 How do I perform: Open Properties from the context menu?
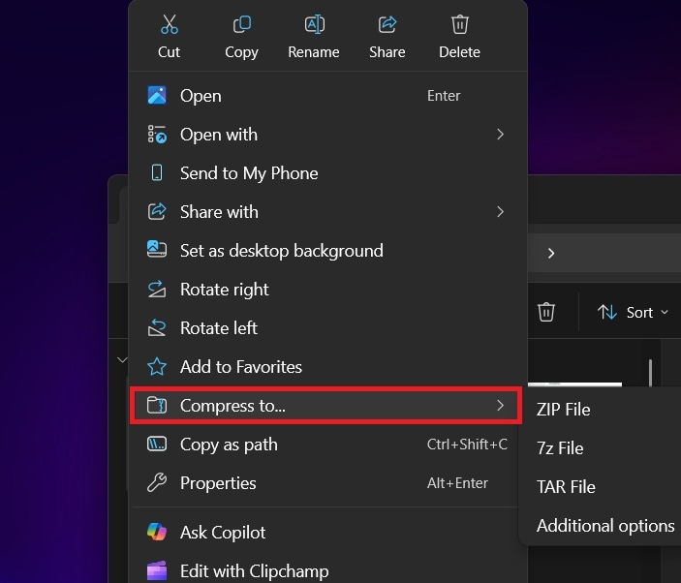click(218, 483)
